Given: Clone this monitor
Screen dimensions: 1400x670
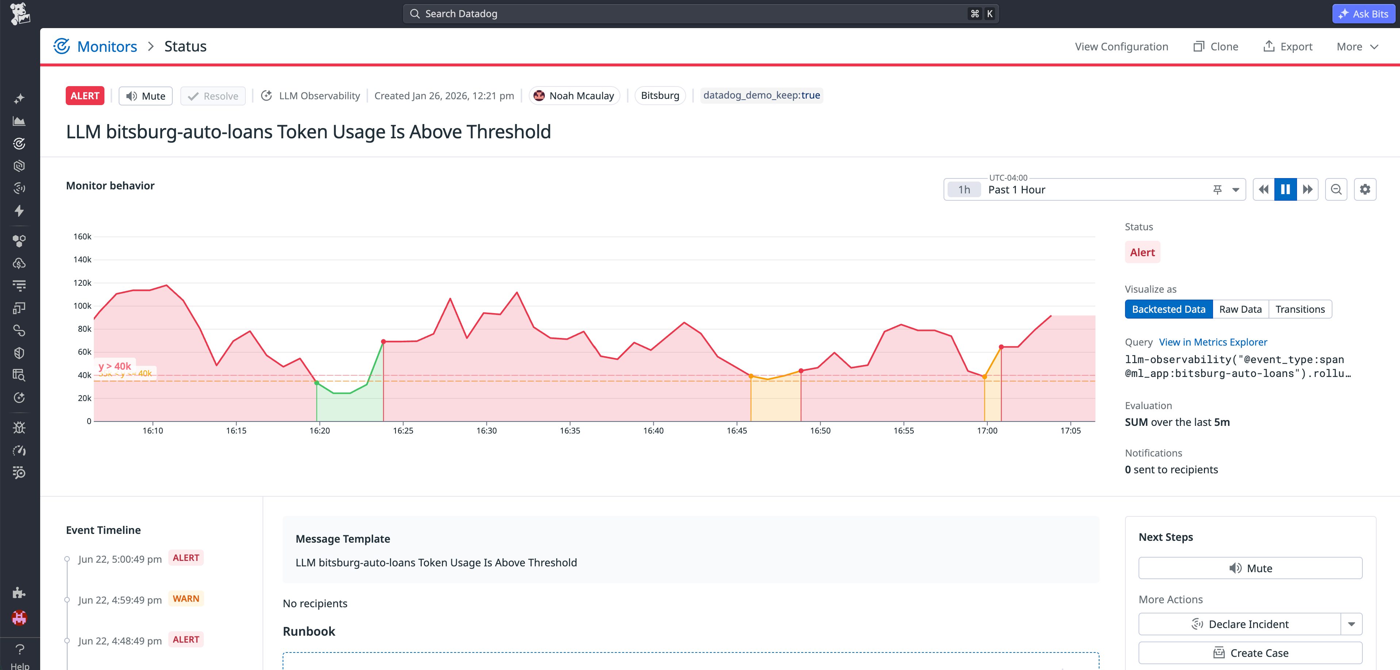Looking at the screenshot, I should coord(1216,47).
